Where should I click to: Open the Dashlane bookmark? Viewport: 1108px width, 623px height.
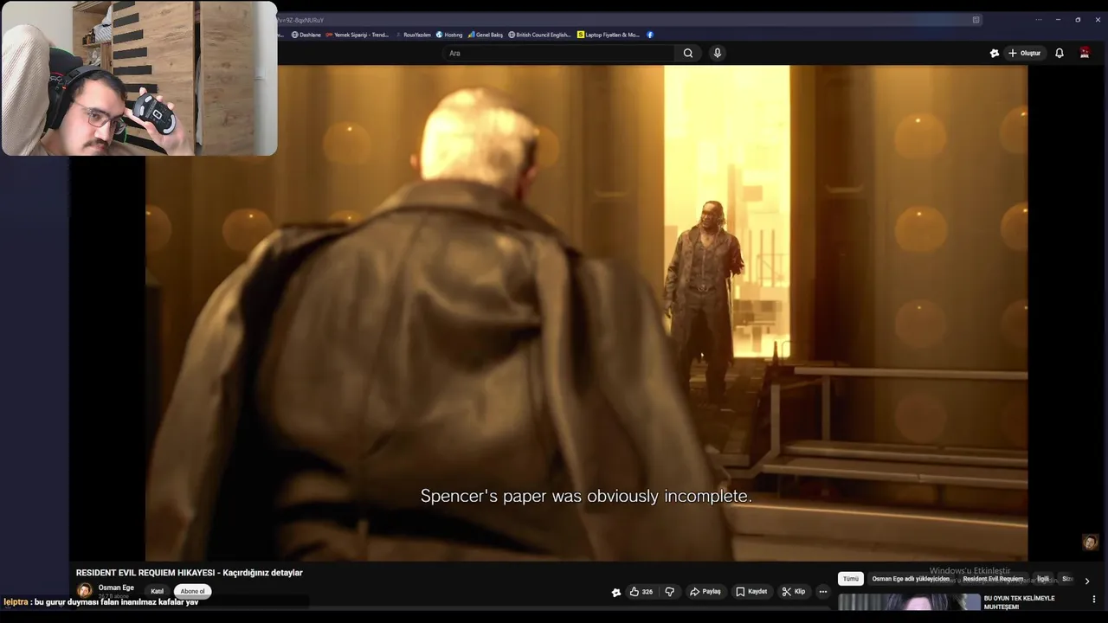306,35
